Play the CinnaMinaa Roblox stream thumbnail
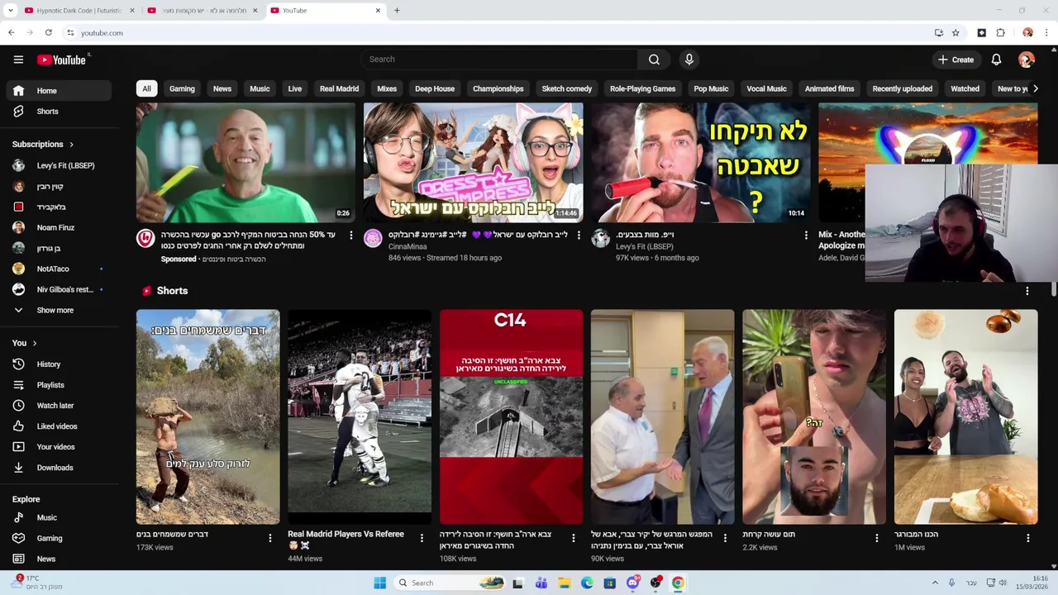Screen dimensions: 1058x595 (473, 162)
